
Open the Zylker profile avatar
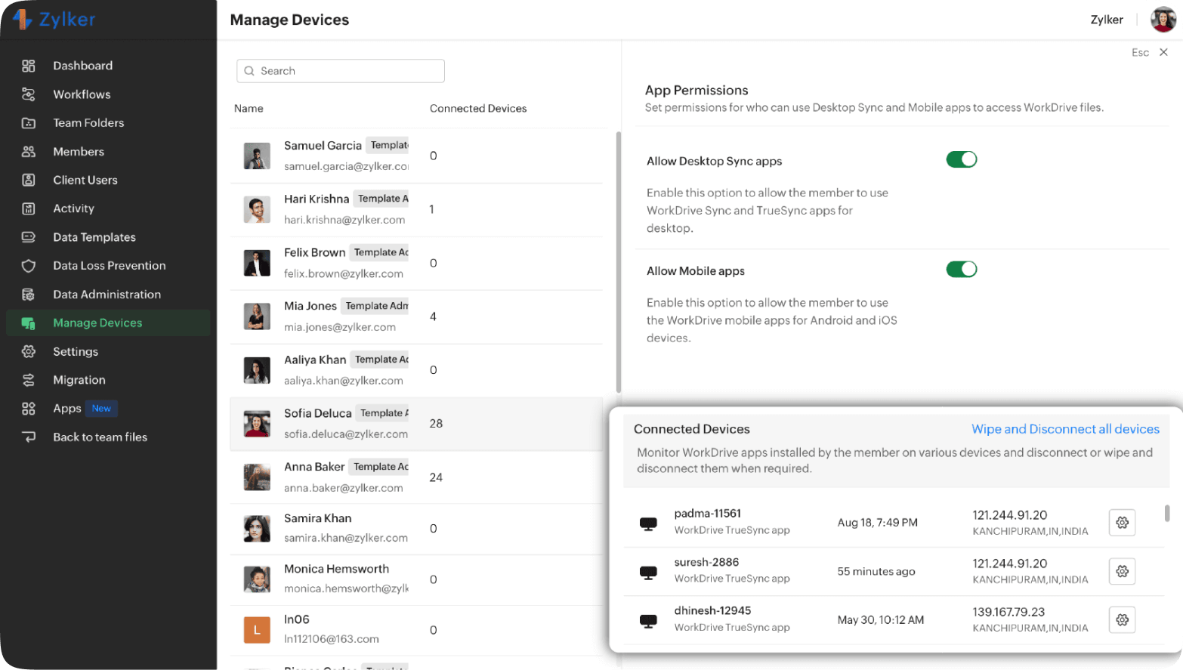click(x=1162, y=19)
